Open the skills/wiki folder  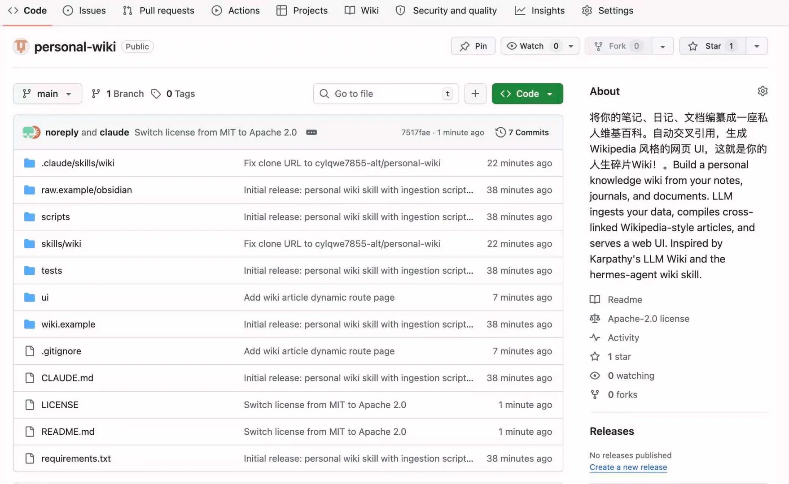61,243
